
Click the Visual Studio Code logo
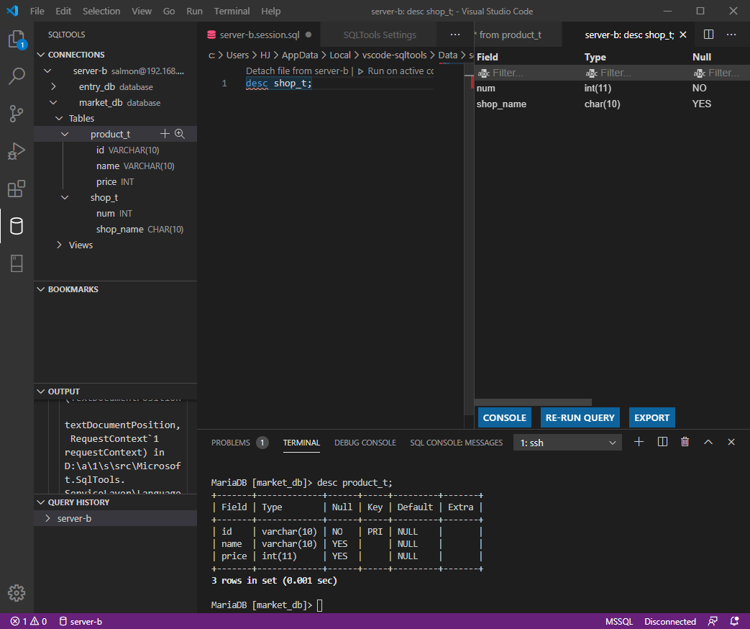(12, 11)
